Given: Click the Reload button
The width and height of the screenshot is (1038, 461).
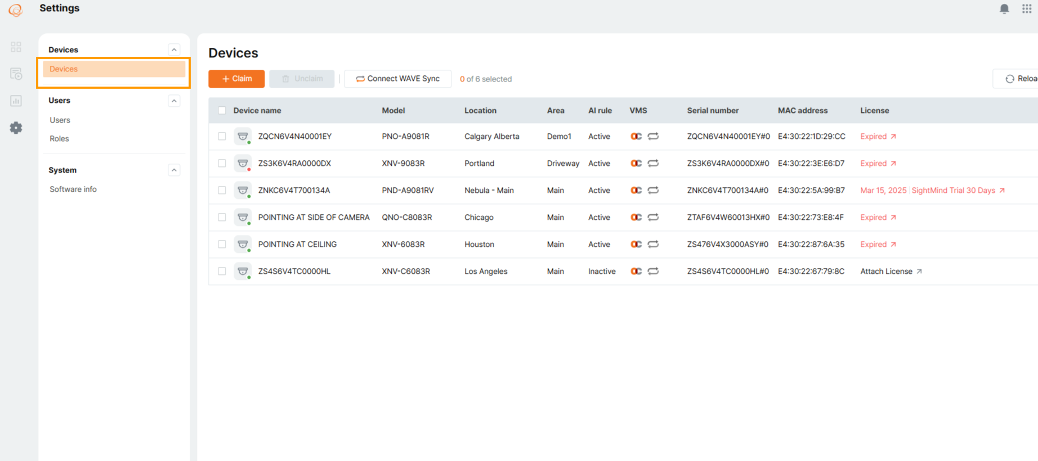Looking at the screenshot, I should point(1017,79).
